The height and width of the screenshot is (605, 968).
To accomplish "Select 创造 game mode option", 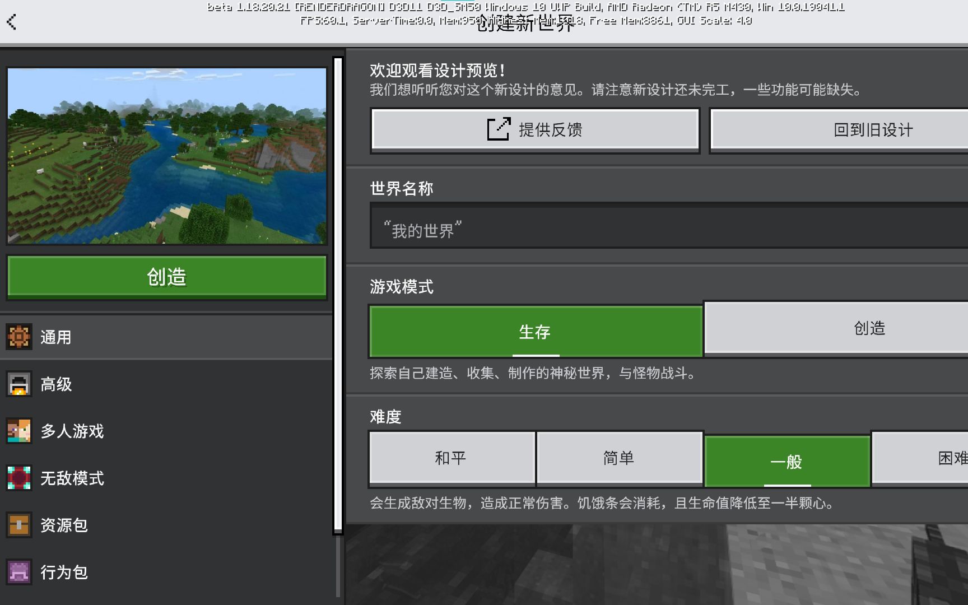I will (x=836, y=328).
